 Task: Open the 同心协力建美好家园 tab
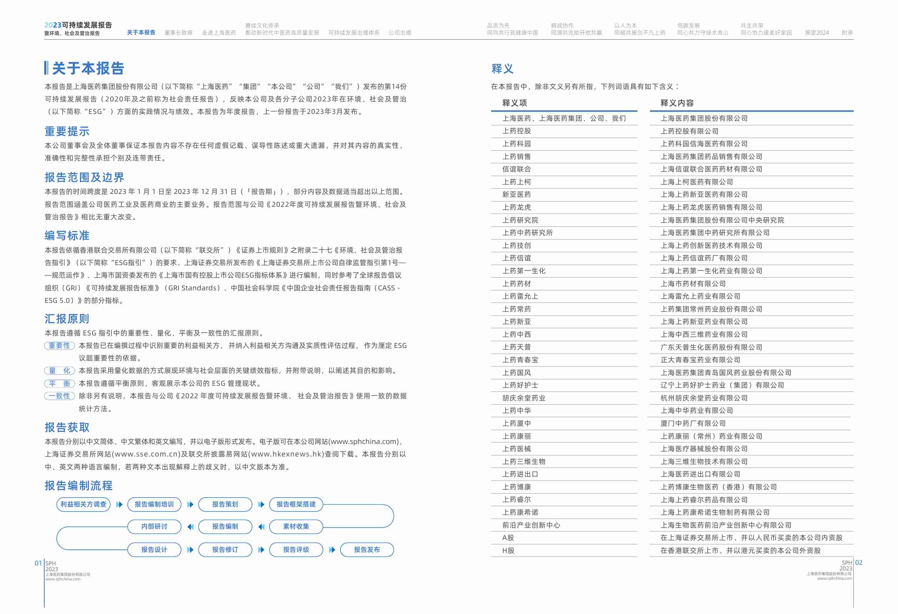point(766,33)
